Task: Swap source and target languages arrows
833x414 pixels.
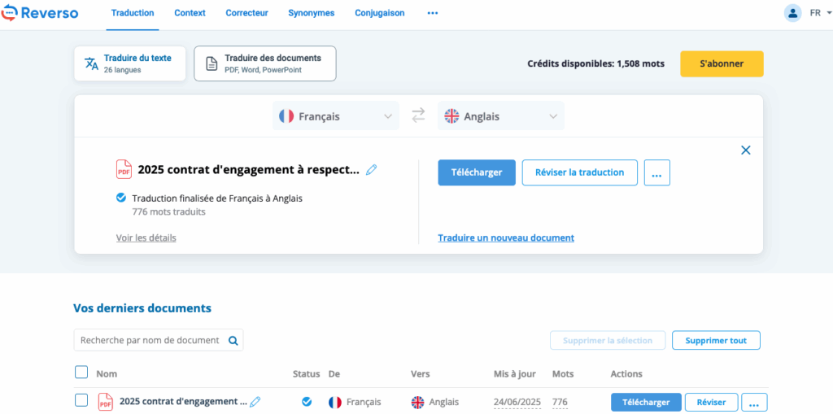Action: tap(418, 116)
